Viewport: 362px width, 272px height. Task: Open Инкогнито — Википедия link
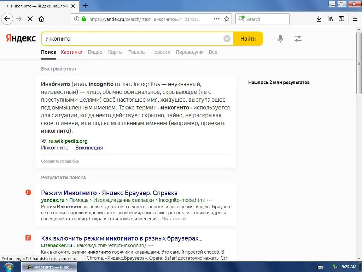(x=72, y=148)
